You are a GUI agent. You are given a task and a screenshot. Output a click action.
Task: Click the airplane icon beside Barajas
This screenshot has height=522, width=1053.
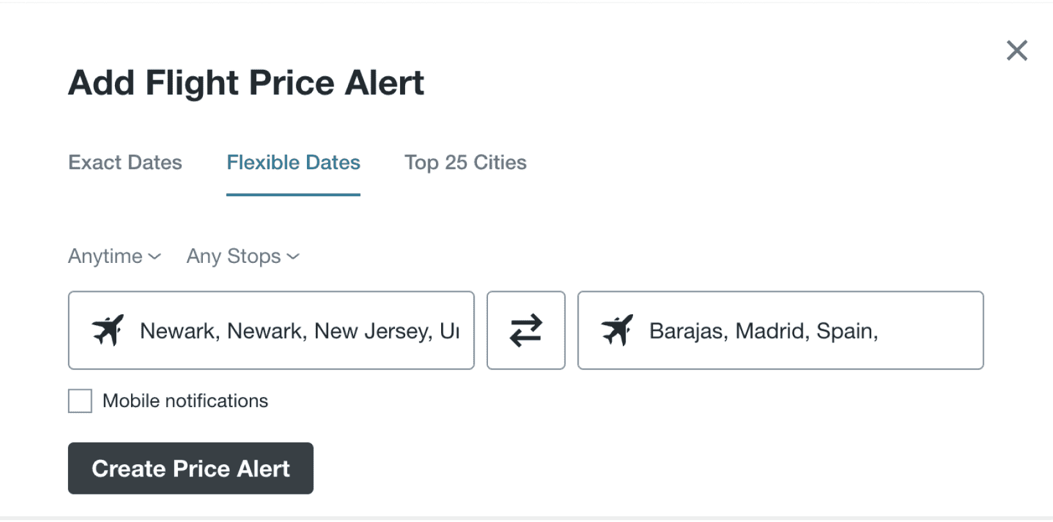tap(617, 330)
